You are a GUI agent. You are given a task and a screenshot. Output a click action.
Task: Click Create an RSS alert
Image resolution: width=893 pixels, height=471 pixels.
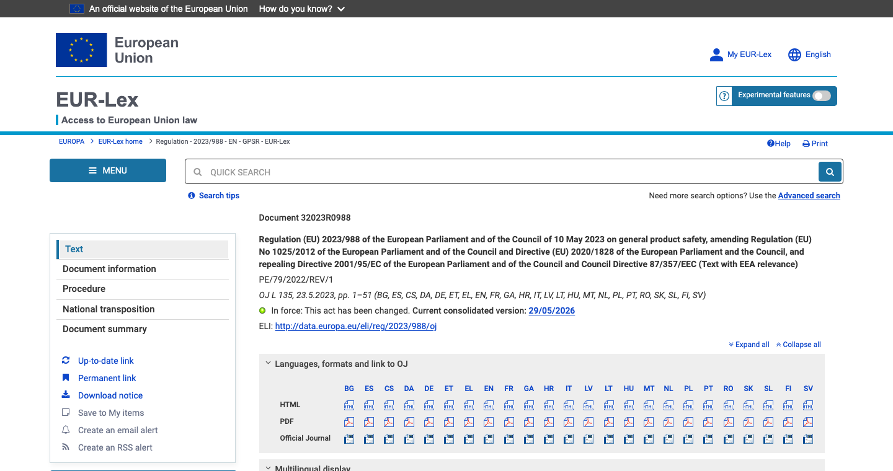coord(115,447)
